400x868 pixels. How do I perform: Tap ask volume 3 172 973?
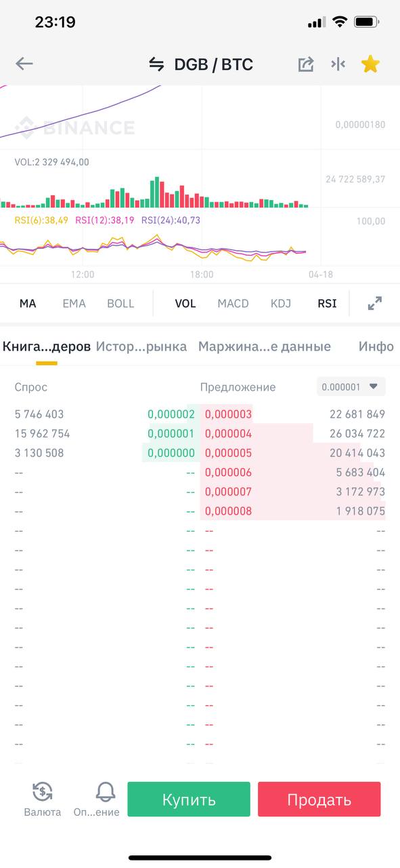pos(361,492)
